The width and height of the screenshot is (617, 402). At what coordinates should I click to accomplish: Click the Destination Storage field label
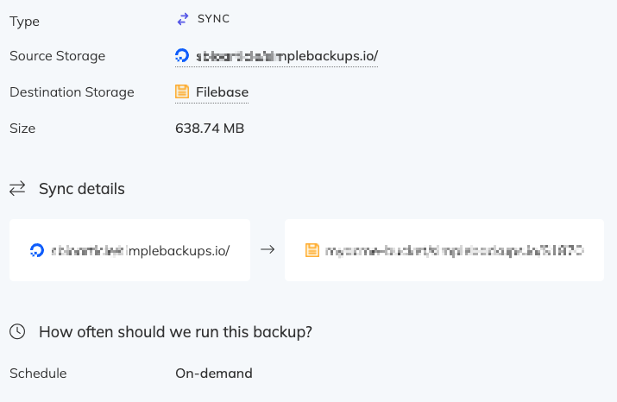pyautogui.click(x=72, y=92)
